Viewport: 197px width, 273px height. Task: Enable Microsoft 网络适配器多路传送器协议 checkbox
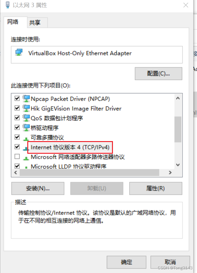coord(17,156)
